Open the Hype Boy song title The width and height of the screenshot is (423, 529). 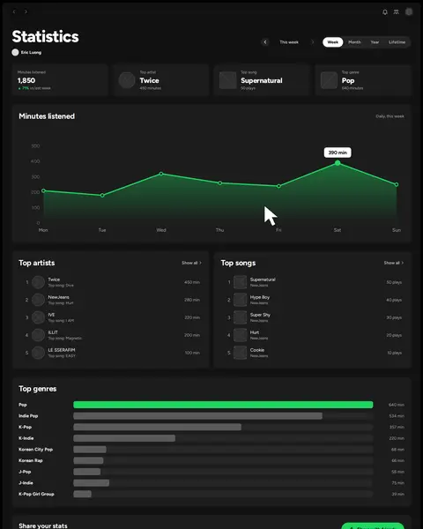point(260,297)
